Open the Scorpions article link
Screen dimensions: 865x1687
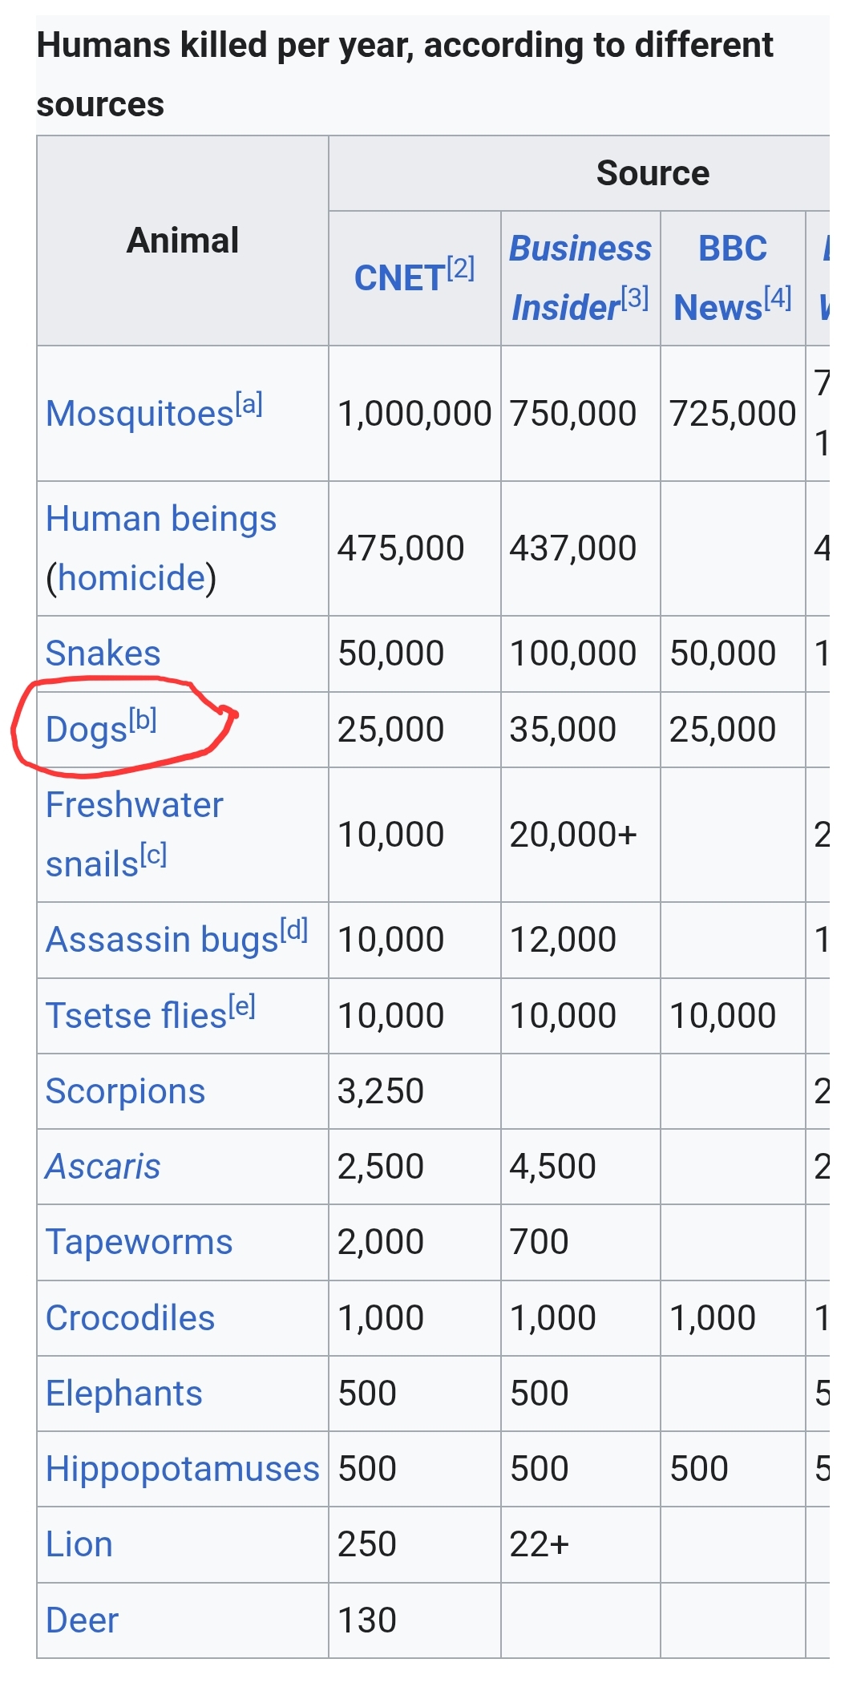(x=125, y=1091)
